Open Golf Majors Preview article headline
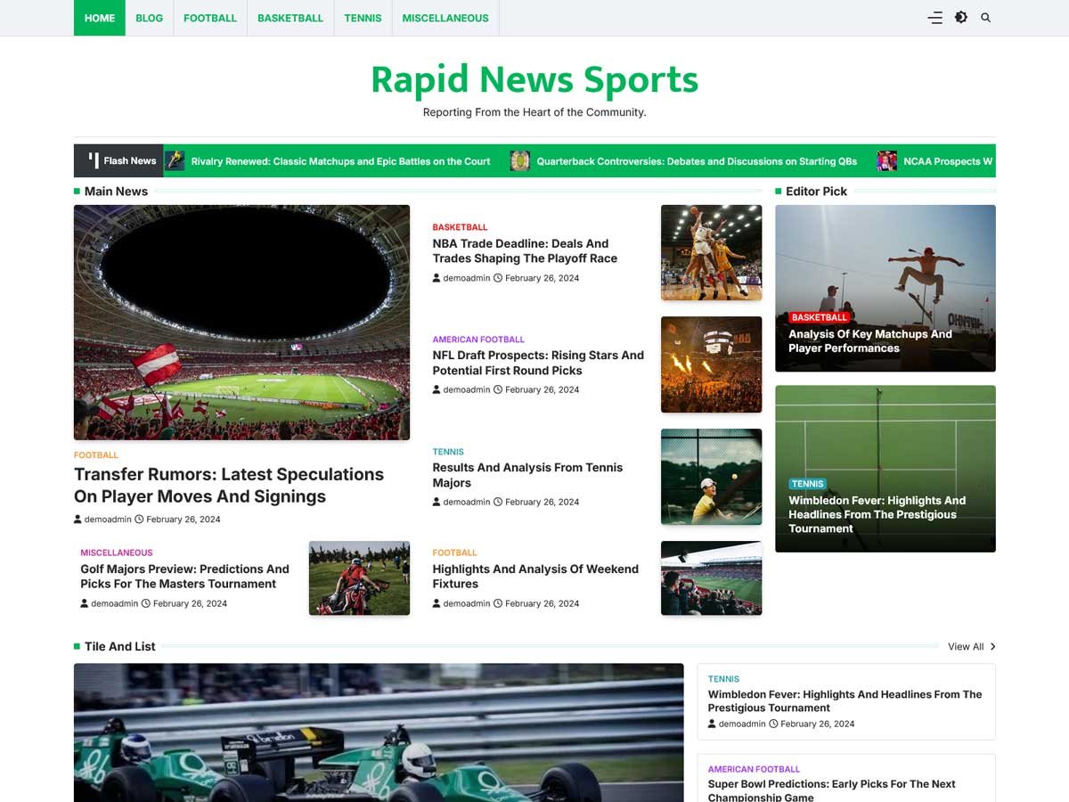1069x802 pixels. click(x=184, y=577)
